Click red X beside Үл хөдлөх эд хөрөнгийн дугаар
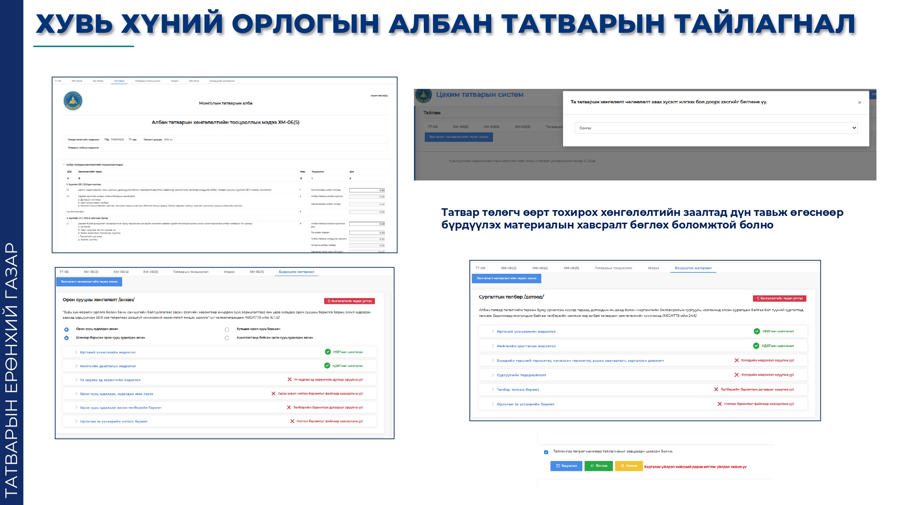This screenshot has width=898, height=505. pos(290,380)
